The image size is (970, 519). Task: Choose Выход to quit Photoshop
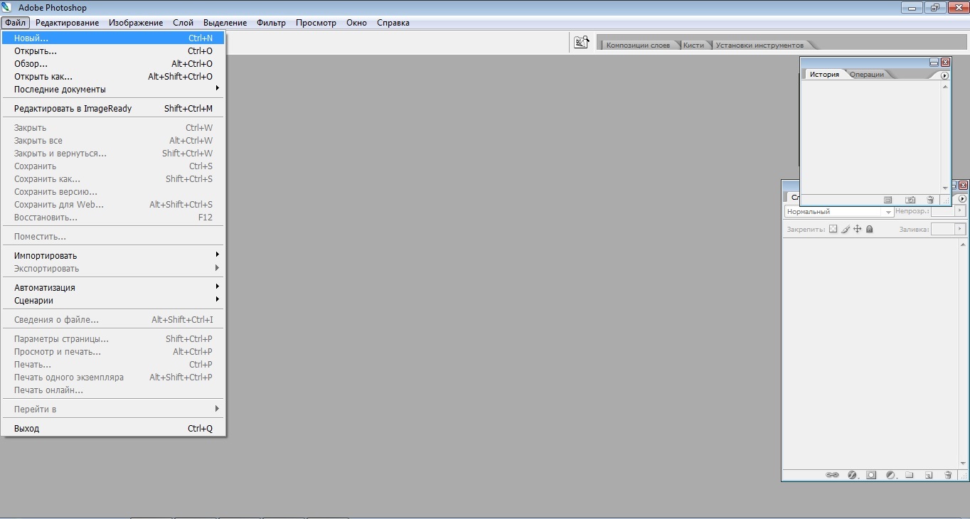pos(114,428)
